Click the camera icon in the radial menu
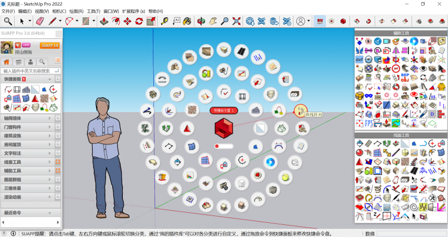 point(223,186)
